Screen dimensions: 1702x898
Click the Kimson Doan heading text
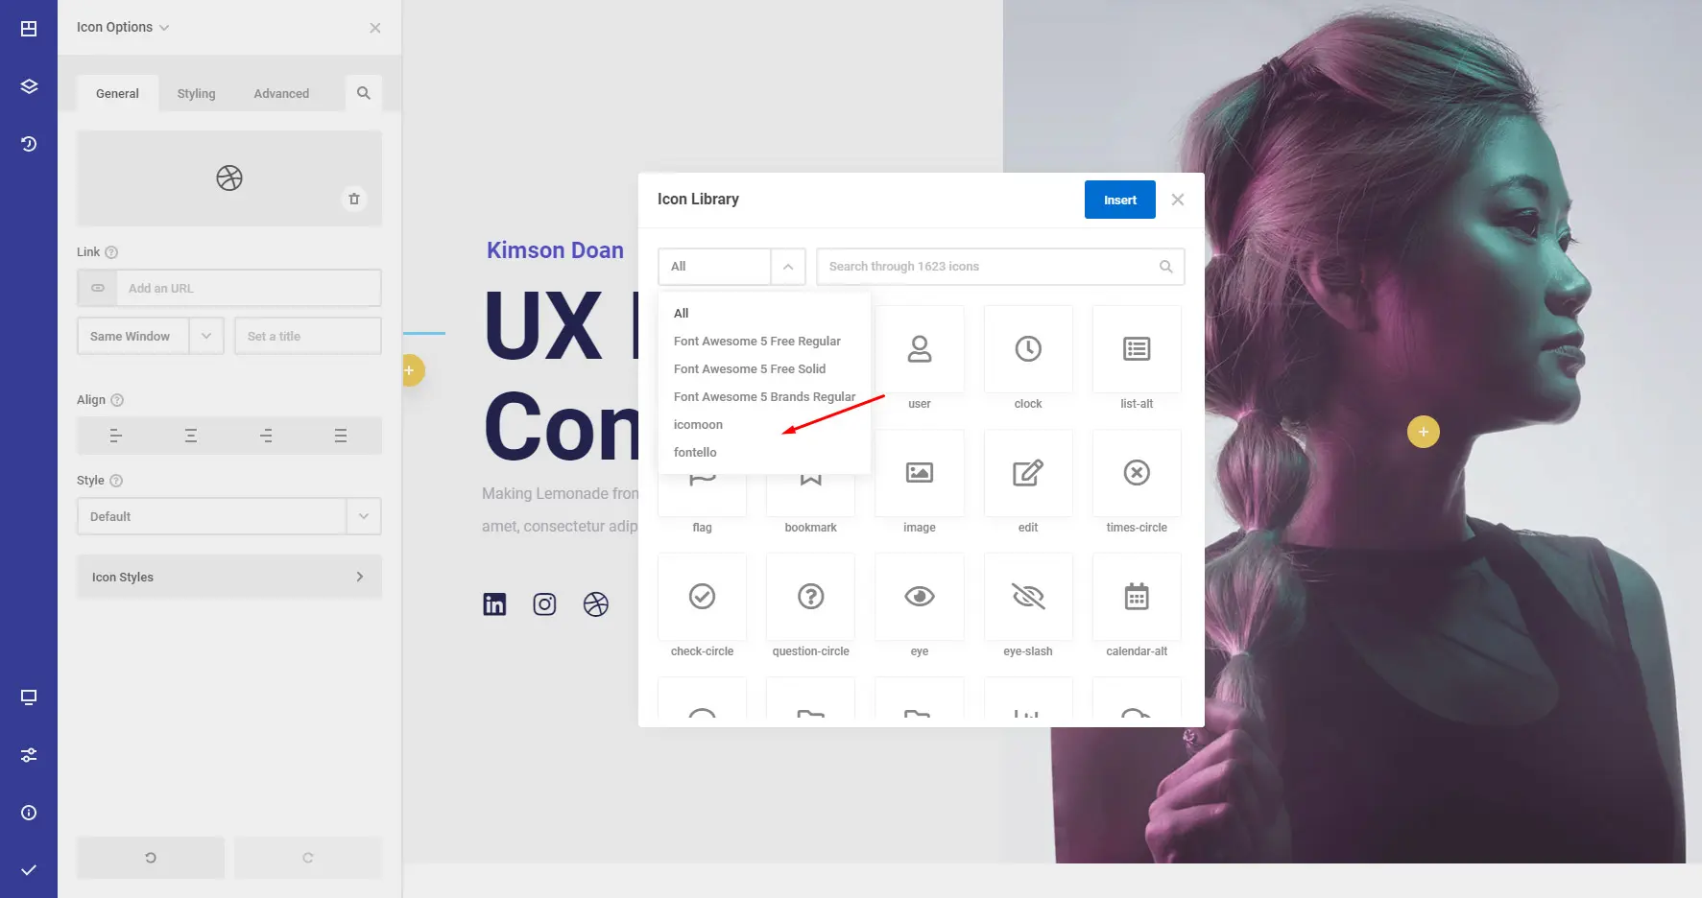coord(555,250)
